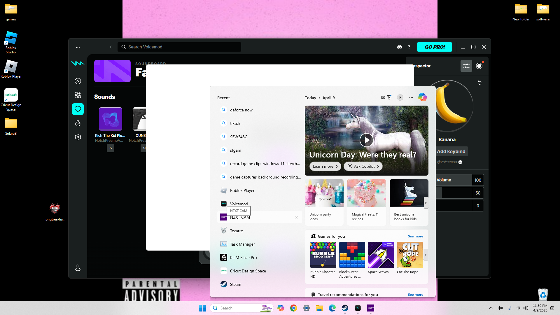Screen dimensions: 560x315
Task: Show more games with right arrow
Action: [426, 255]
